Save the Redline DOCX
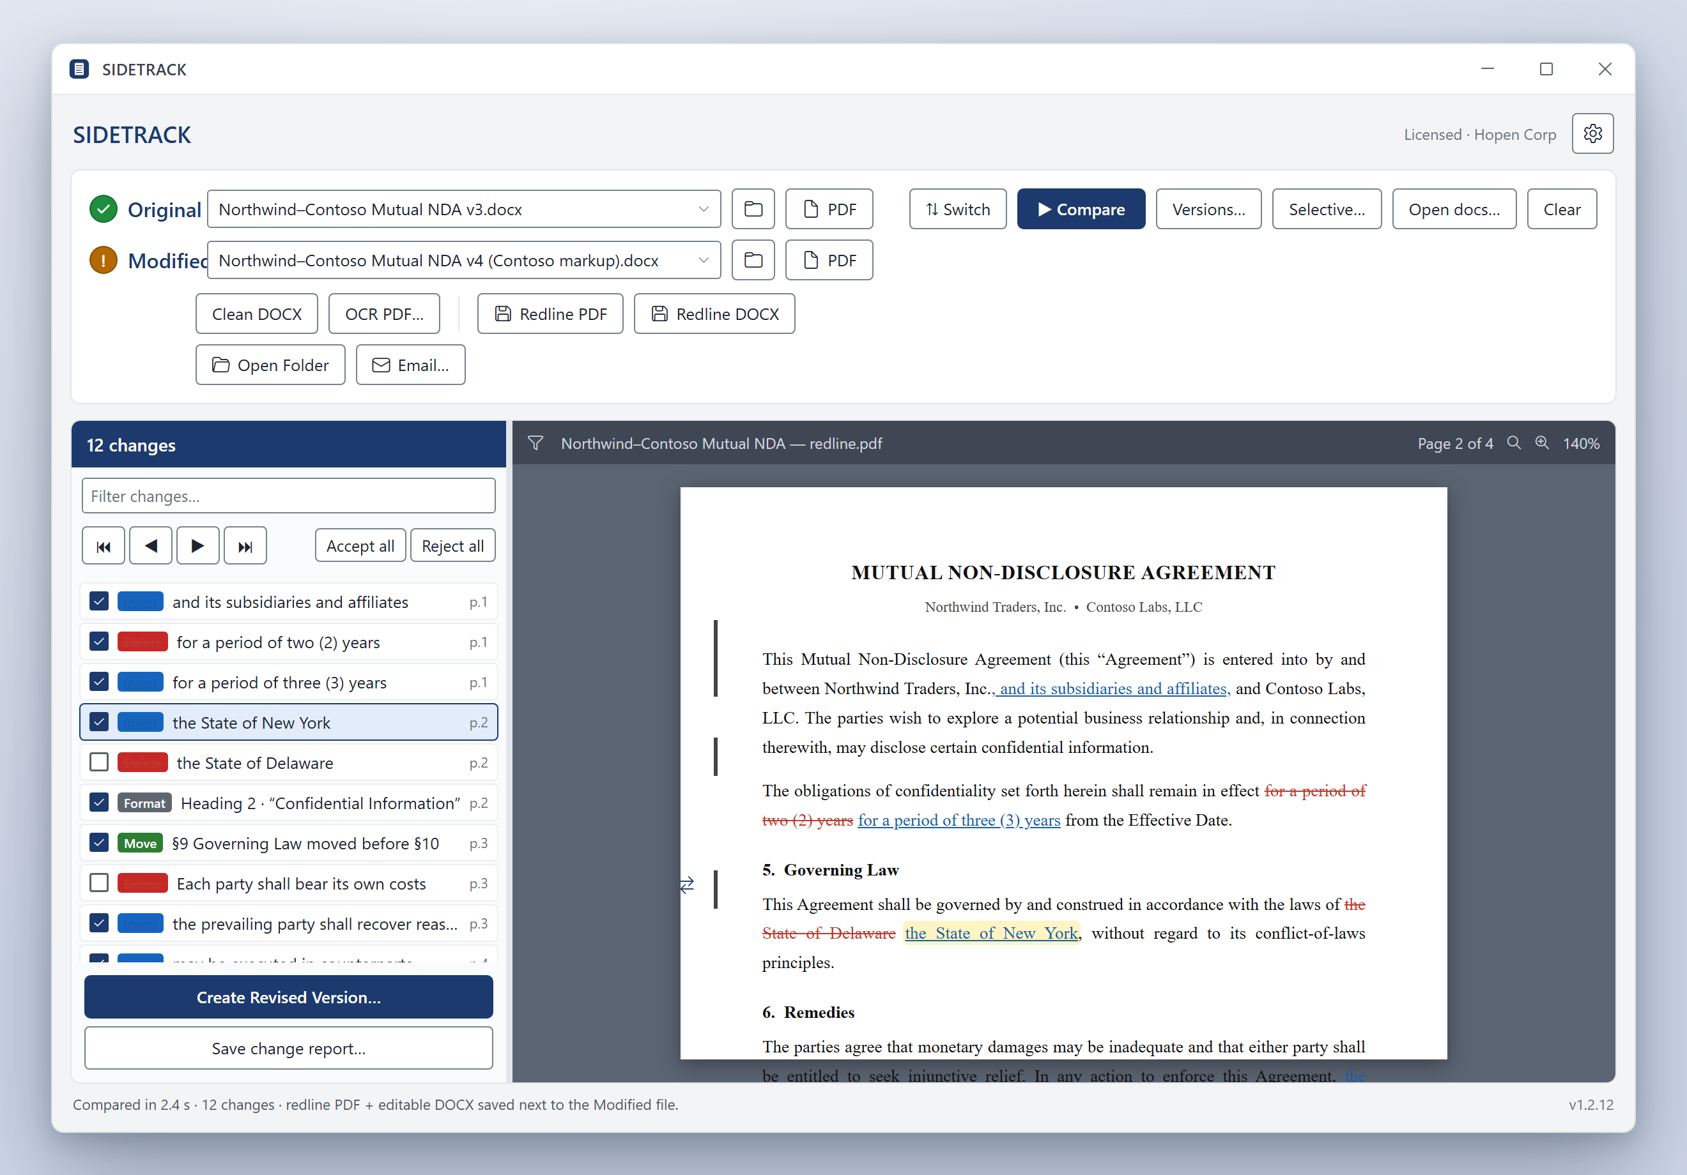The height and width of the screenshot is (1175, 1687). coord(714,314)
